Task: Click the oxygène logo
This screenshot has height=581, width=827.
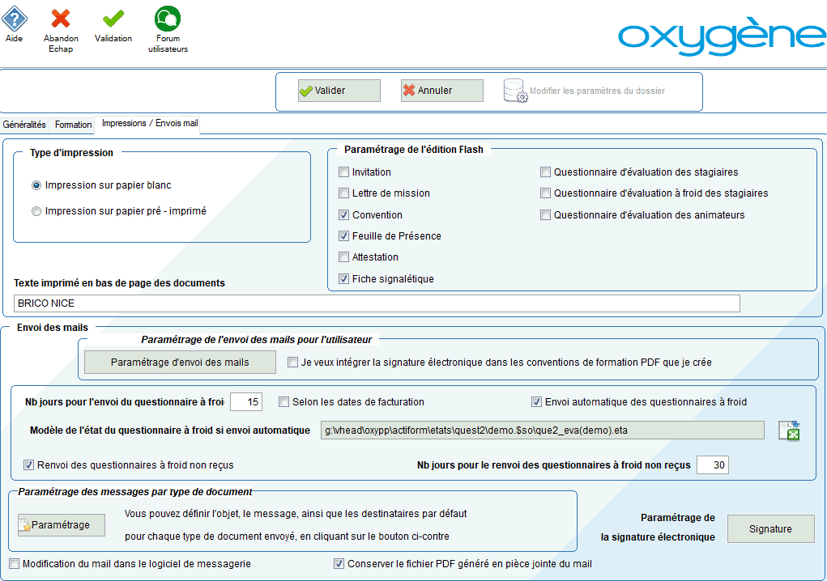Action: point(722,36)
